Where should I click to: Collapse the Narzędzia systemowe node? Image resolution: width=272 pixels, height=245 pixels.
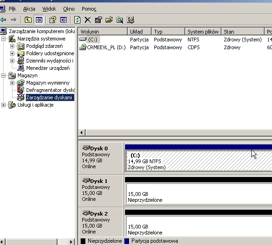[3, 39]
